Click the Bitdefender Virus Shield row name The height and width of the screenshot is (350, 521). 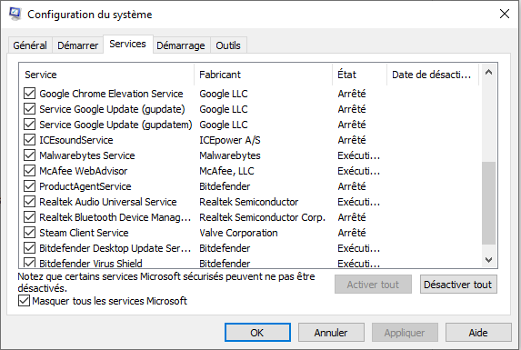point(91,263)
